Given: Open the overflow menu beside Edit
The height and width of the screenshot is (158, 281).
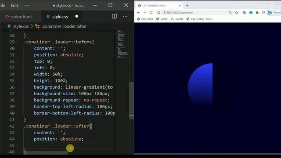Looking at the screenshot, I should [27, 5].
